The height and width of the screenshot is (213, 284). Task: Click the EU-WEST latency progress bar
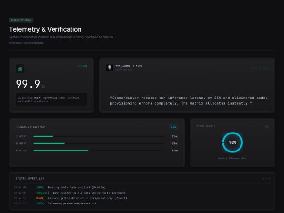(x=98, y=143)
